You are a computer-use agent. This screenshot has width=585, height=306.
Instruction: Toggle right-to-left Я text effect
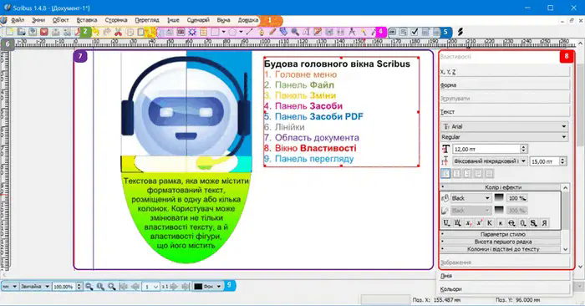pyautogui.click(x=544, y=222)
